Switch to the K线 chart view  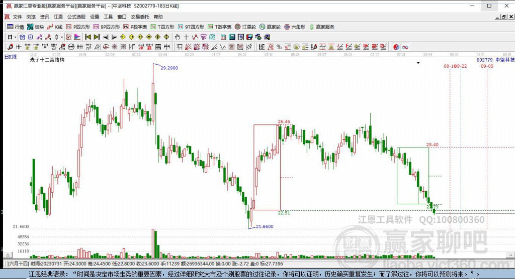click(55, 27)
